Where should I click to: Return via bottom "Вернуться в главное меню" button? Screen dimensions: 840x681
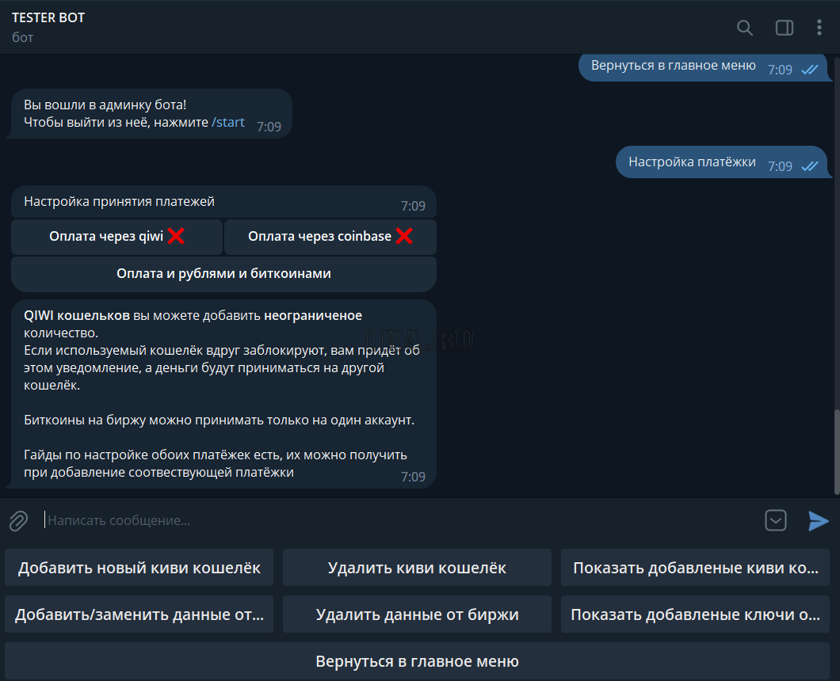click(417, 661)
